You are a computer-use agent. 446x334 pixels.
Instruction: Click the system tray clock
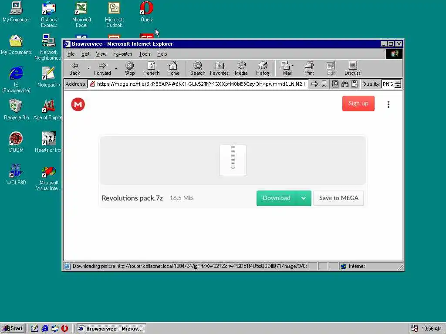(x=432, y=329)
